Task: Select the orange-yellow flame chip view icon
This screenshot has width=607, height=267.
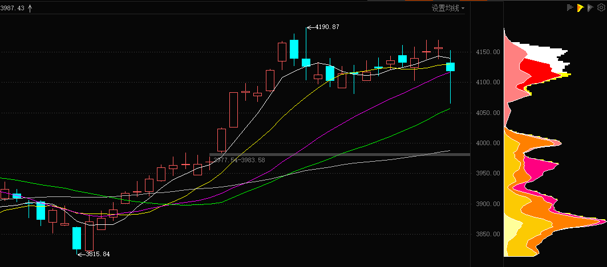Action: click(580, 7)
